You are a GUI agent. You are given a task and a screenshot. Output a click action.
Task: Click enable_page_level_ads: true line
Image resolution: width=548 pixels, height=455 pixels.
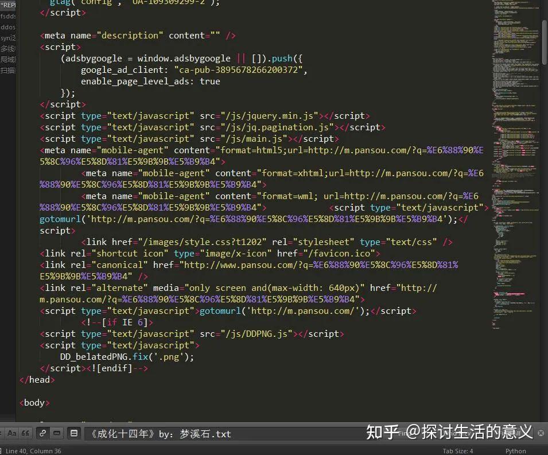pos(150,81)
